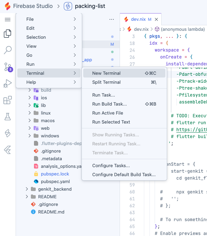Open the Edit menu
The width and height of the screenshot is (207, 236).
pos(49,28)
